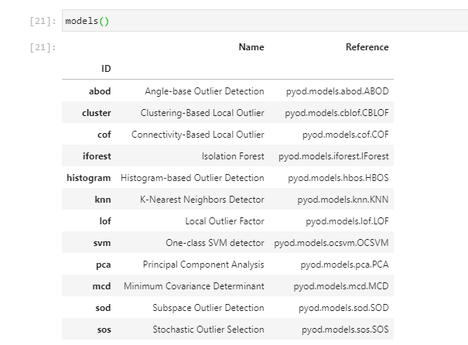
Task: Click pyod.models.abod.ABOD reference cell
Action: (337, 91)
